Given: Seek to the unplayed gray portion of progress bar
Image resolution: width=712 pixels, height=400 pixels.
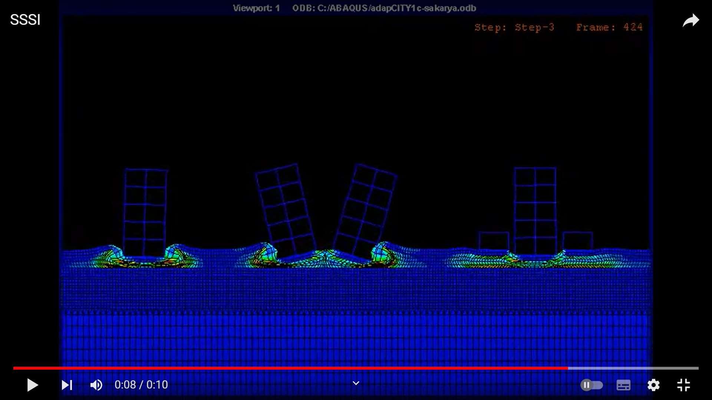Looking at the screenshot, I should (634, 368).
